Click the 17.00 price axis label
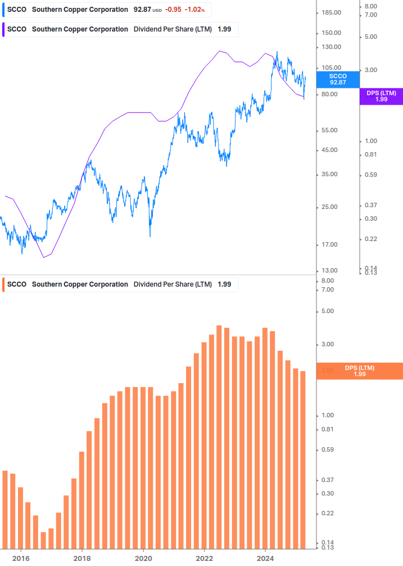The height and width of the screenshot is (566, 403). 329,245
